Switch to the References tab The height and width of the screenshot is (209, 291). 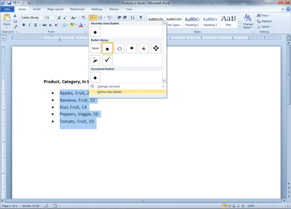tap(77, 9)
